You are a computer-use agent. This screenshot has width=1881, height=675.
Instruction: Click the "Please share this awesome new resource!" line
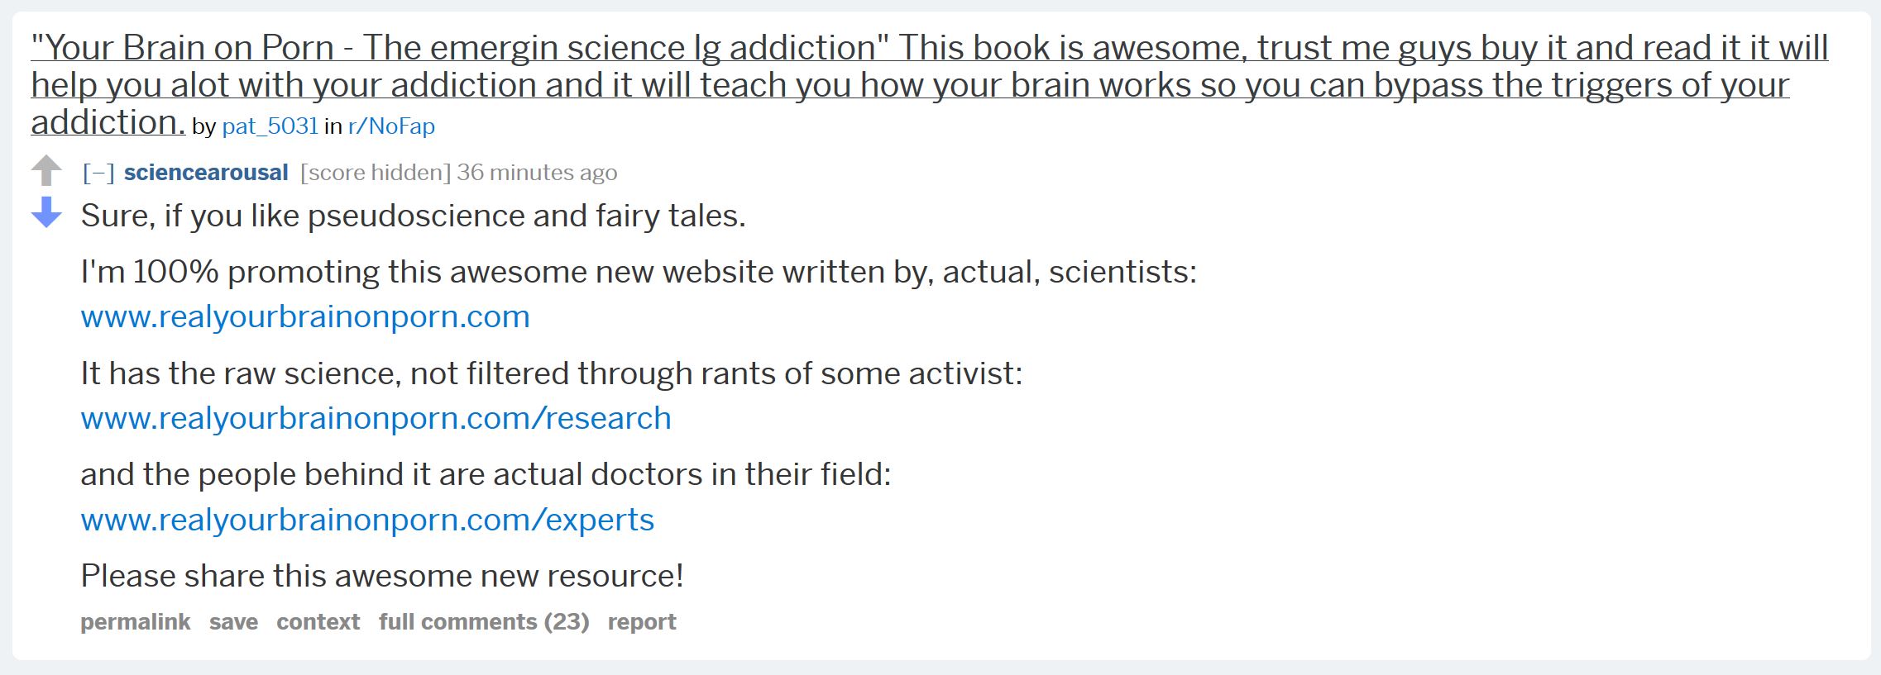click(x=382, y=576)
